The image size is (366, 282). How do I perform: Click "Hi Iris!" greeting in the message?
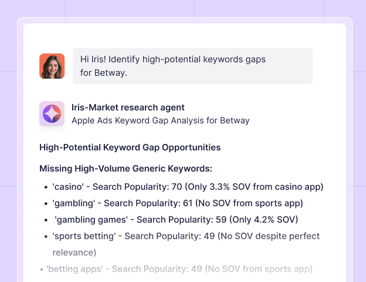click(93, 60)
